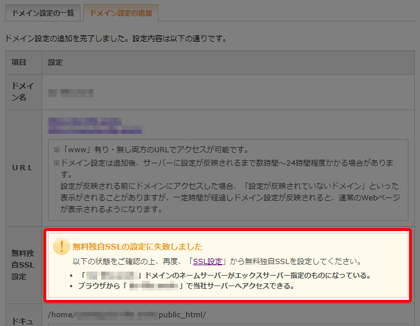Click the SSL設定 link

(x=207, y=261)
